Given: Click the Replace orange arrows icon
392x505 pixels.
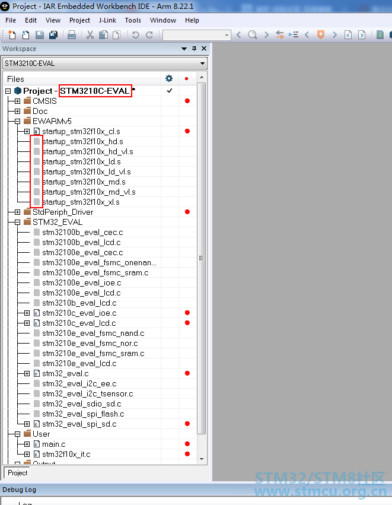Looking at the screenshot, I should pos(280,34).
